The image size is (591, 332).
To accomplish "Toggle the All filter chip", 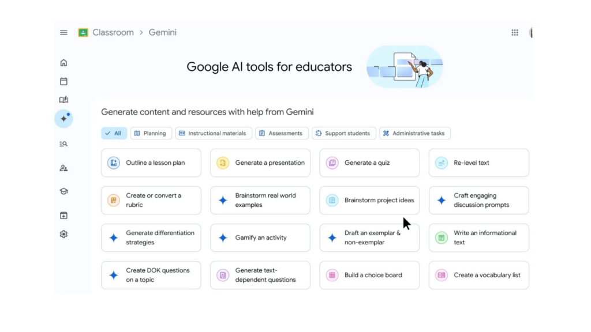I will [114, 133].
